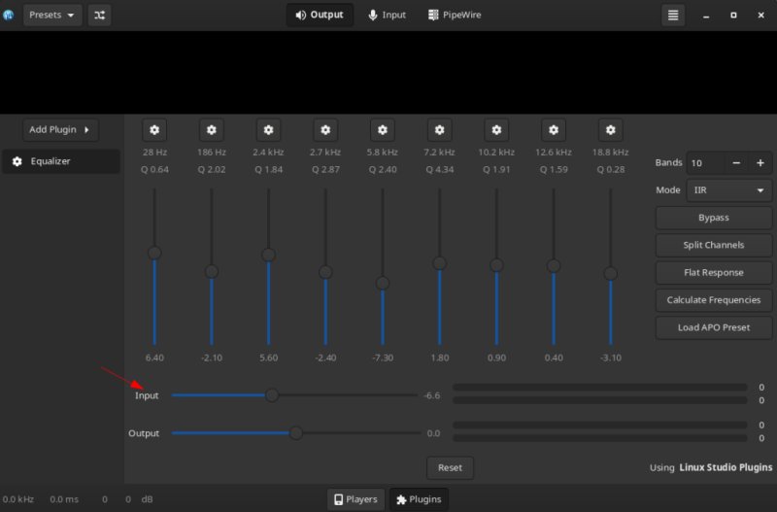777x512 pixels.
Task: Toggle the Bypass button
Action: pyautogui.click(x=714, y=218)
